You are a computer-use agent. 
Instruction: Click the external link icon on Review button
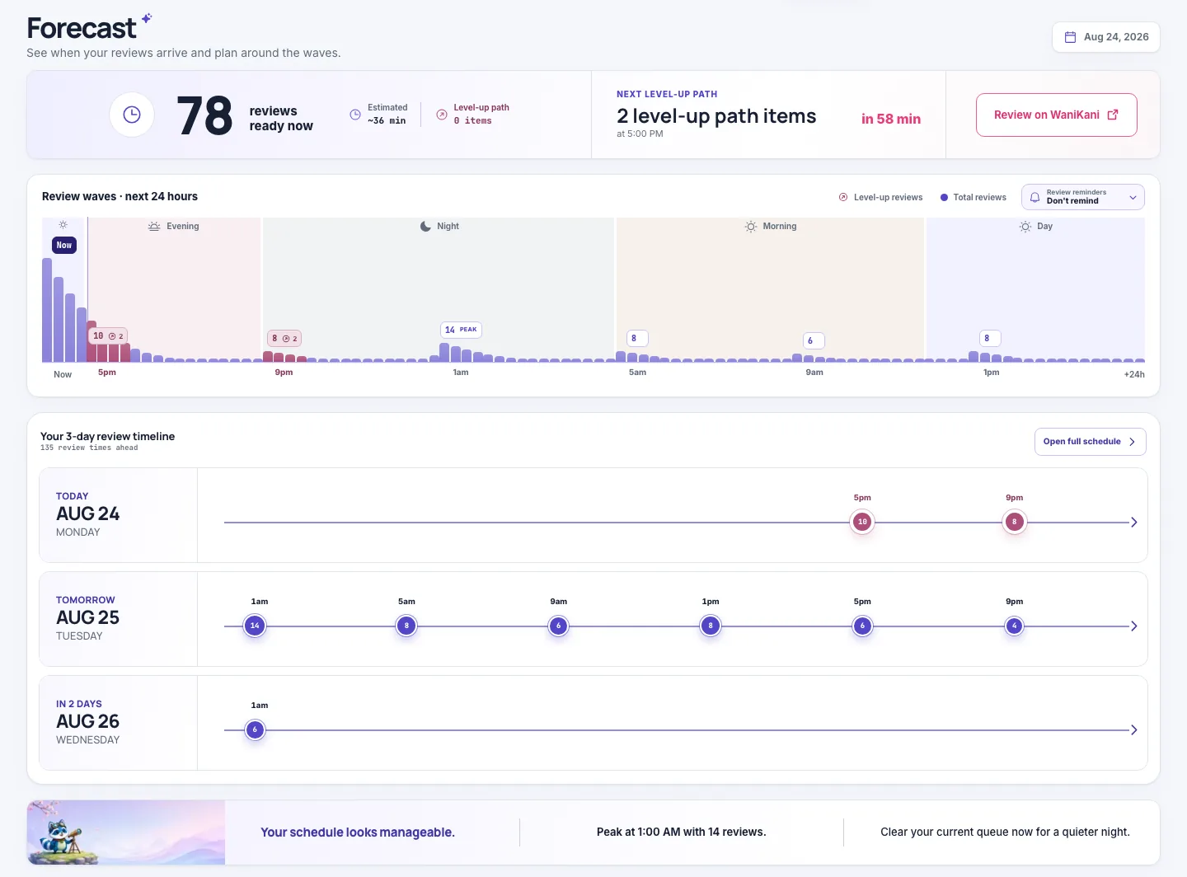[x=1113, y=115]
